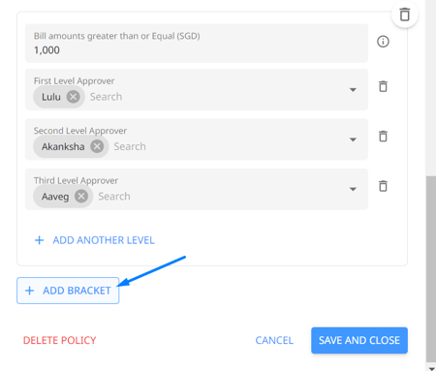
Task: Delete the Second Level Approver row
Action: (x=383, y=137)
